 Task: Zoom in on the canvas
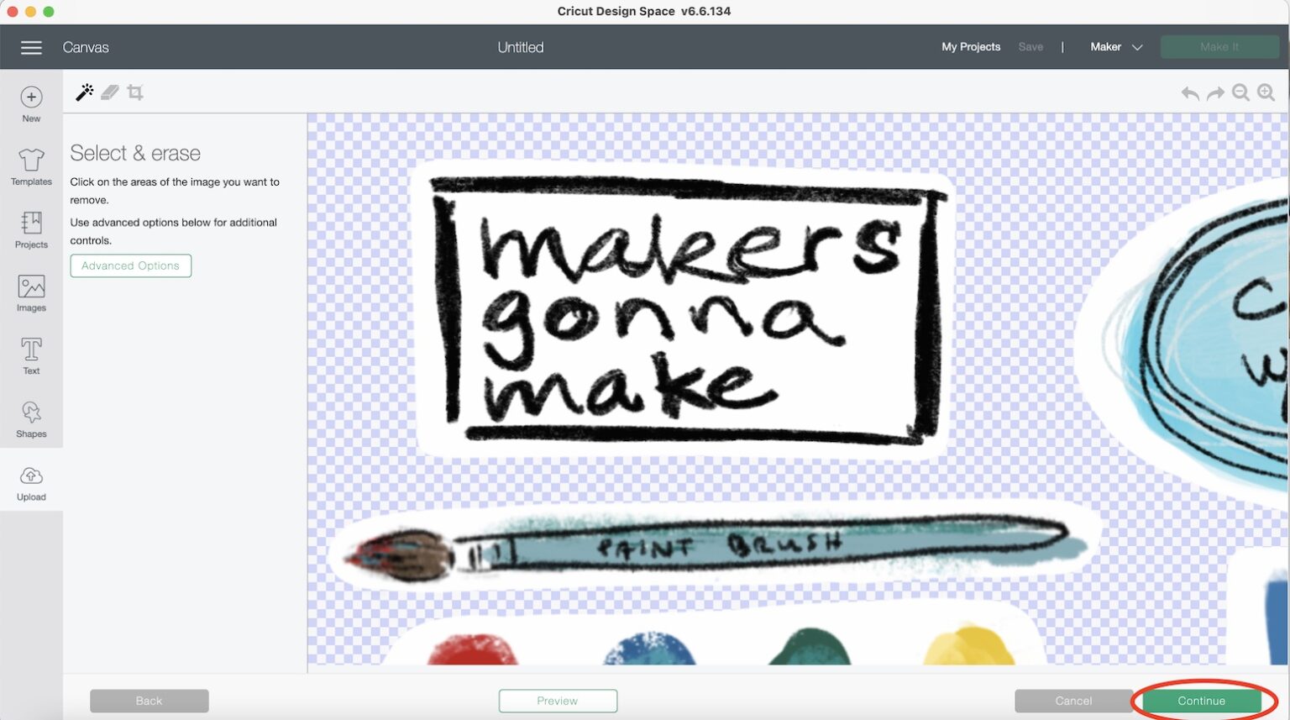[1266, 92]
